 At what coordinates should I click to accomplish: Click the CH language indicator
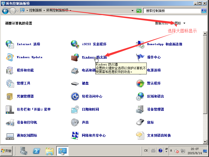coord(146,150)
